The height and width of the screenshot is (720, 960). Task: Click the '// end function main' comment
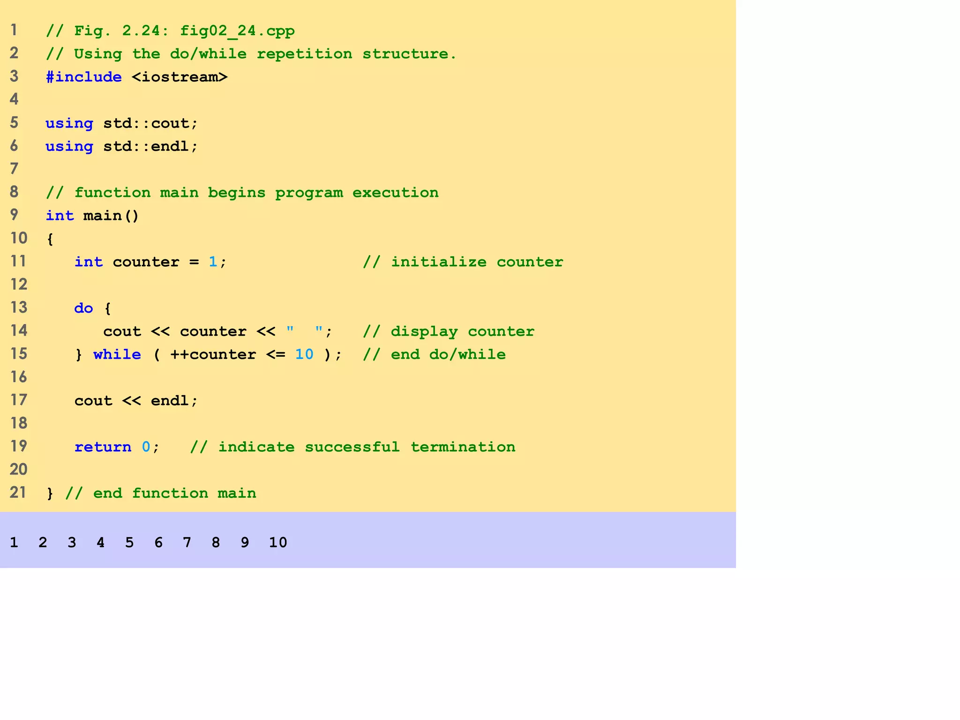click(161, 493)
